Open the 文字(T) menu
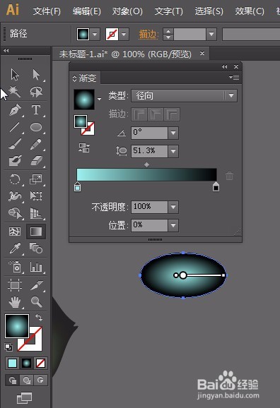 point(168,11)
